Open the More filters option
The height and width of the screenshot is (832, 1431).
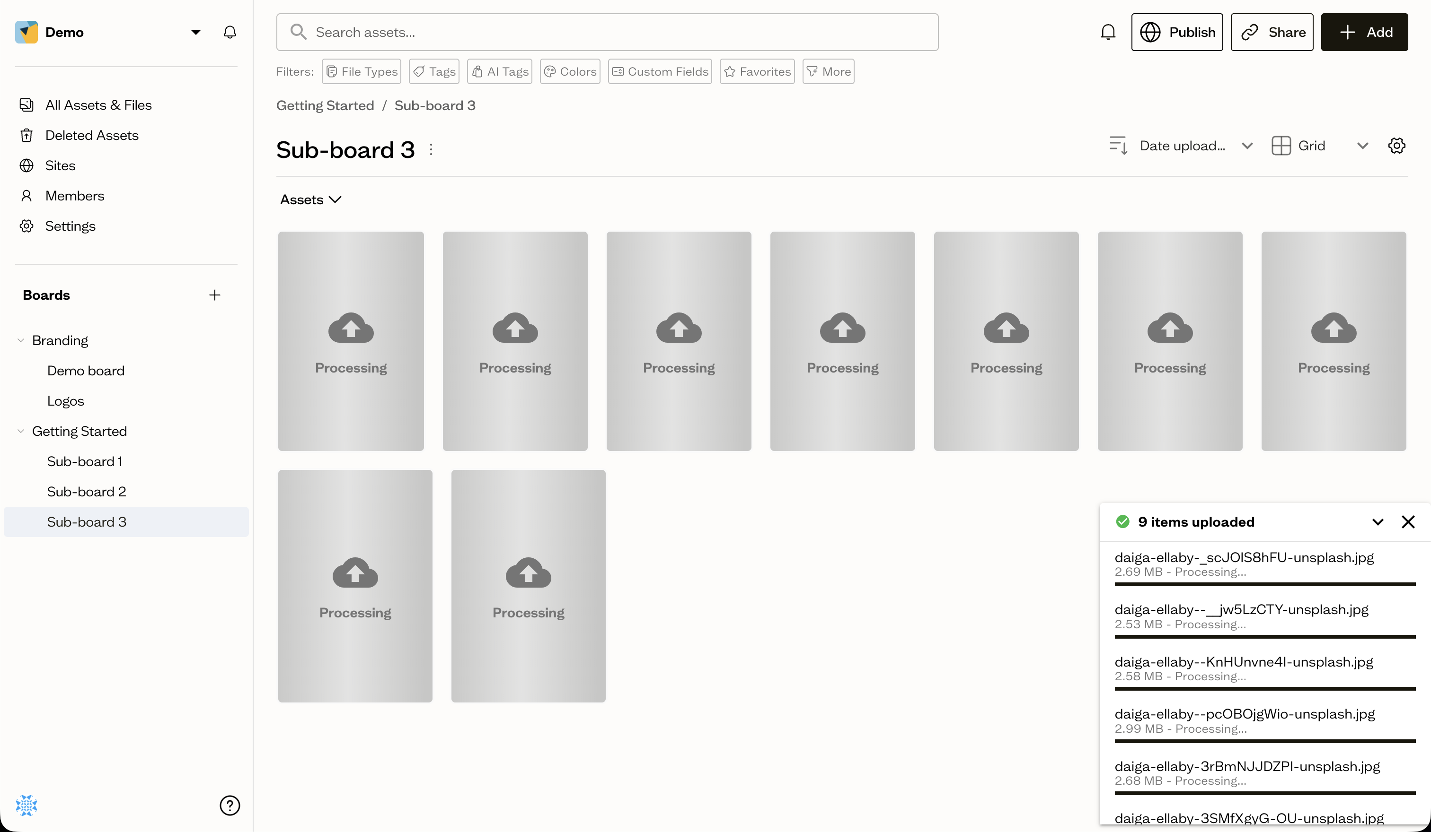click(x=828, y=71)
